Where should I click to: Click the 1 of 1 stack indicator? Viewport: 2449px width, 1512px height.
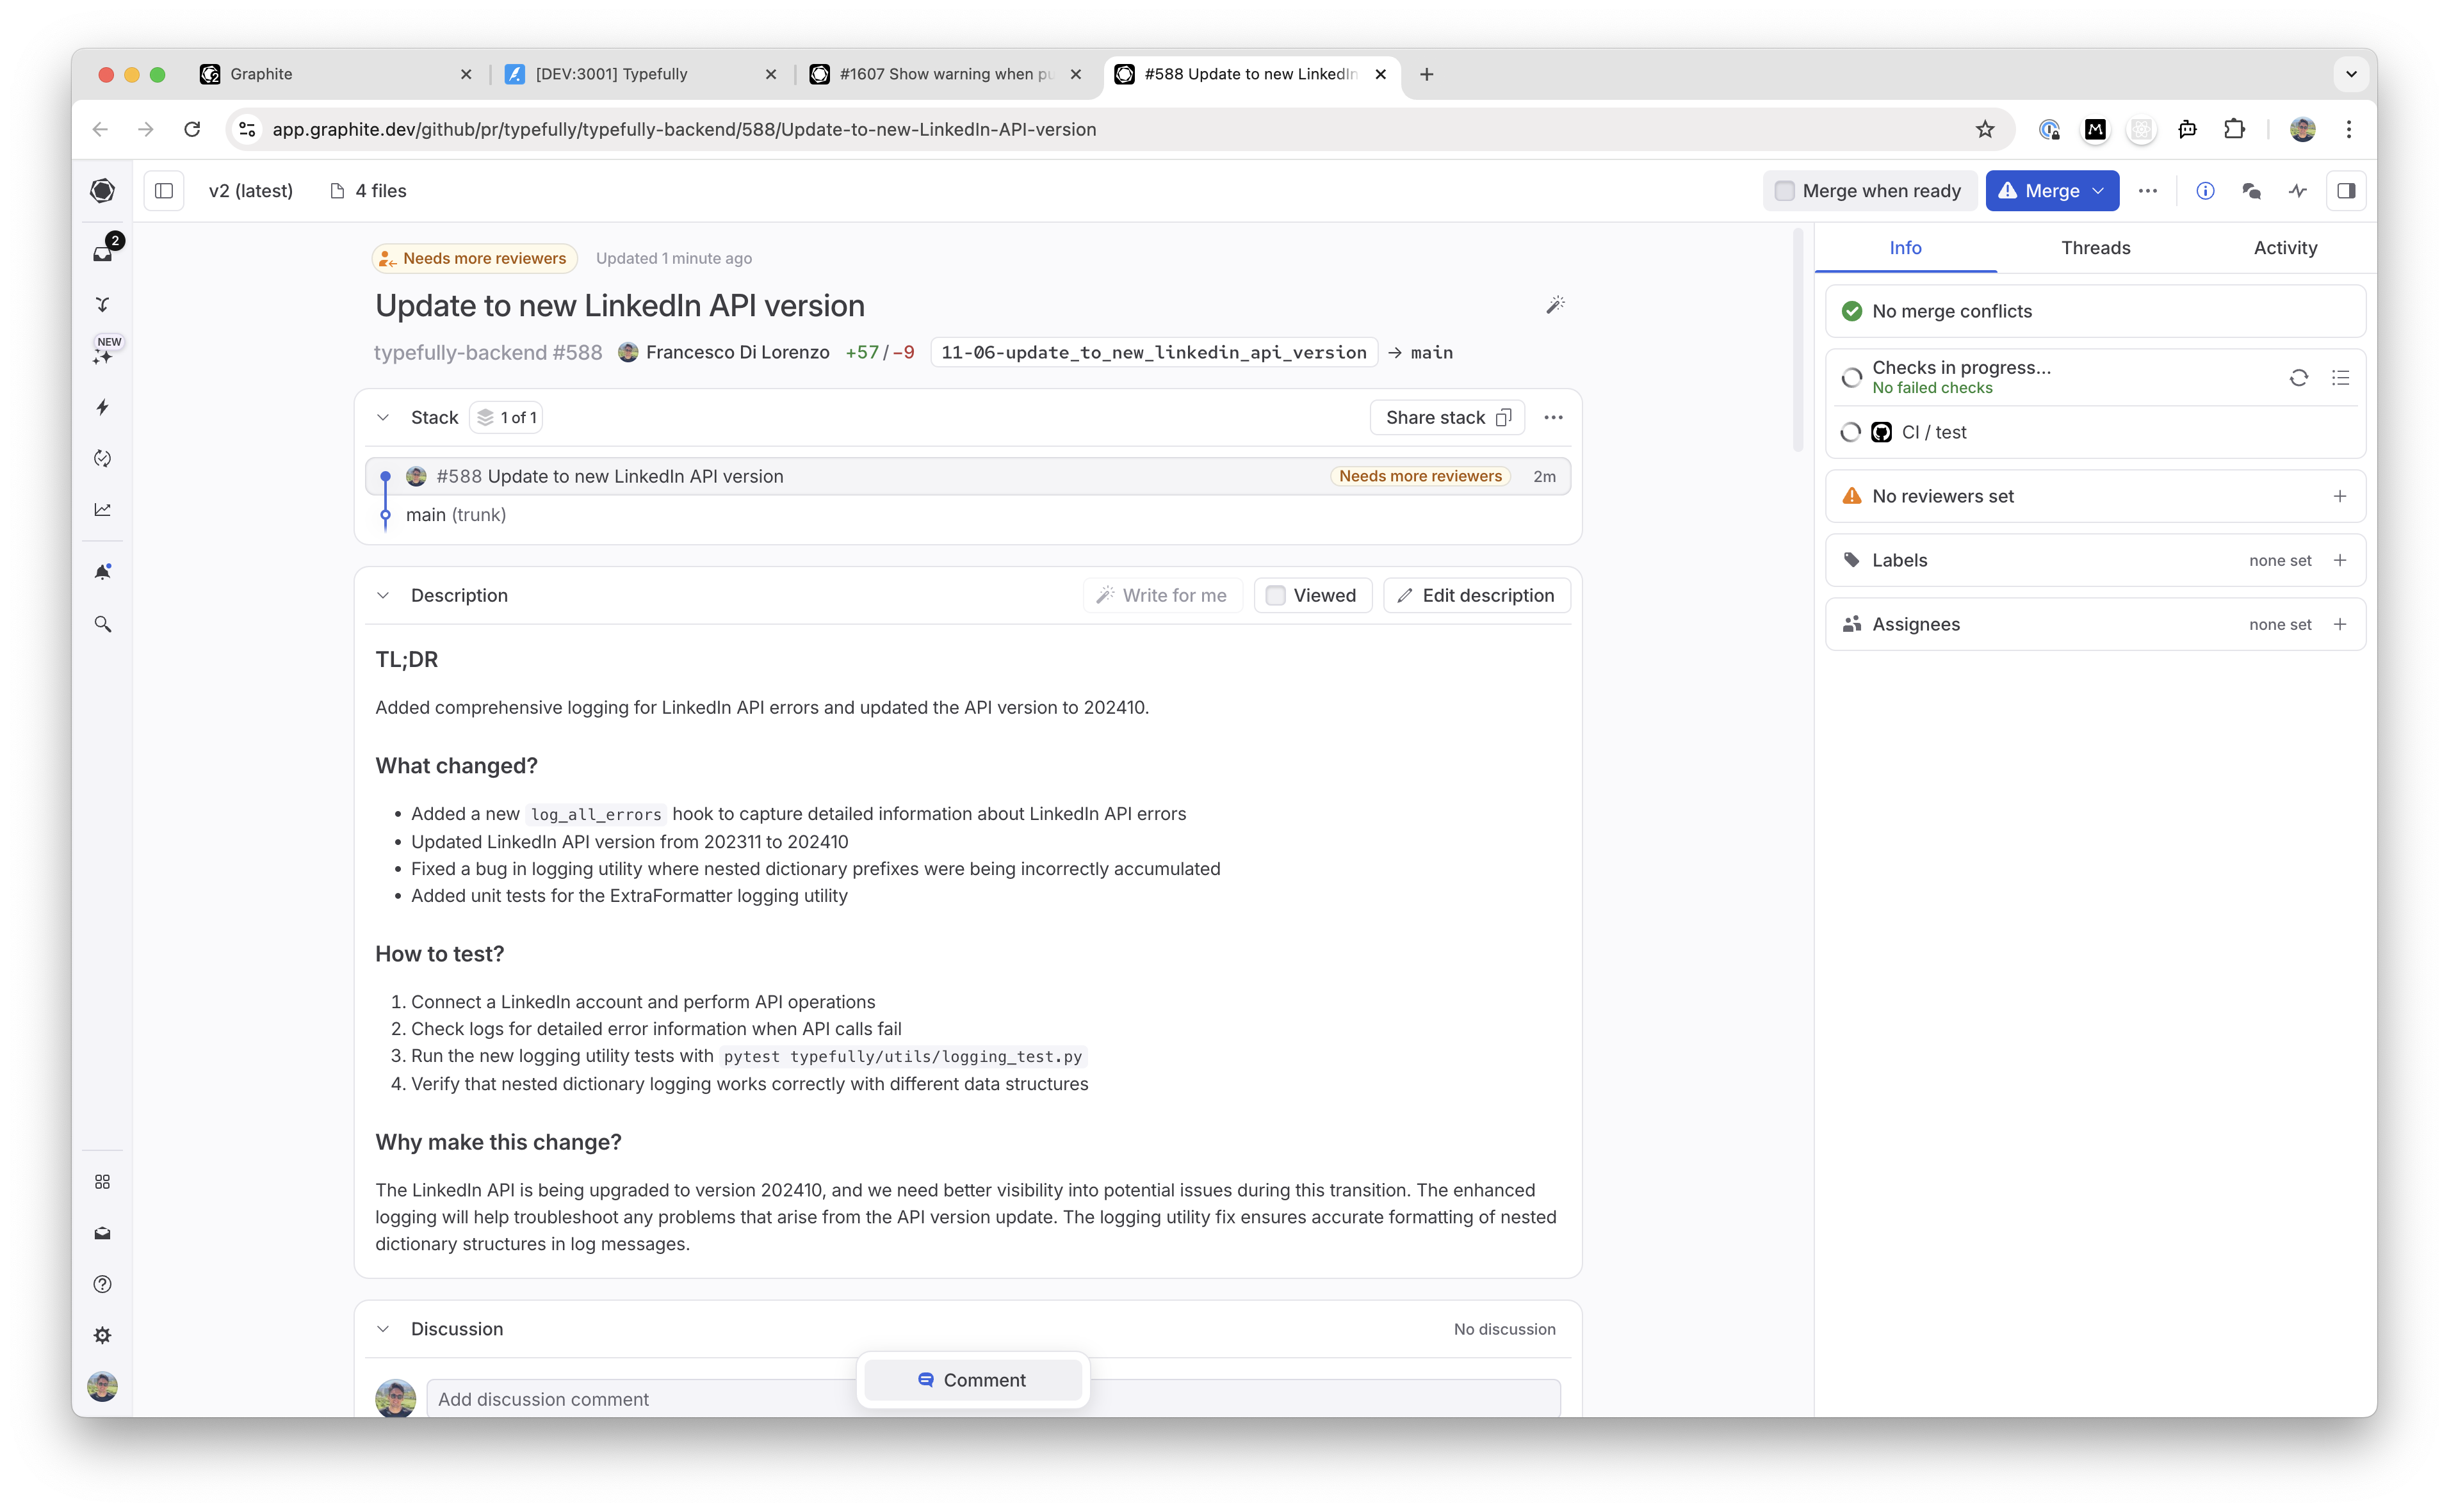506,417
